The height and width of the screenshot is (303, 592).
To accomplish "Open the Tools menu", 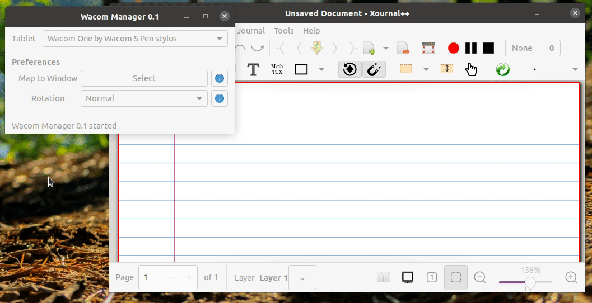I will [283, 31].
